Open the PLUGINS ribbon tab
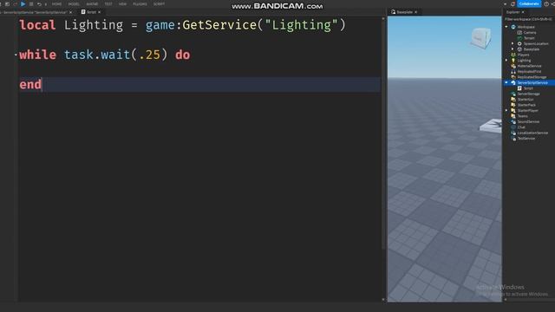The image size is (555, 312). point(140,3)
